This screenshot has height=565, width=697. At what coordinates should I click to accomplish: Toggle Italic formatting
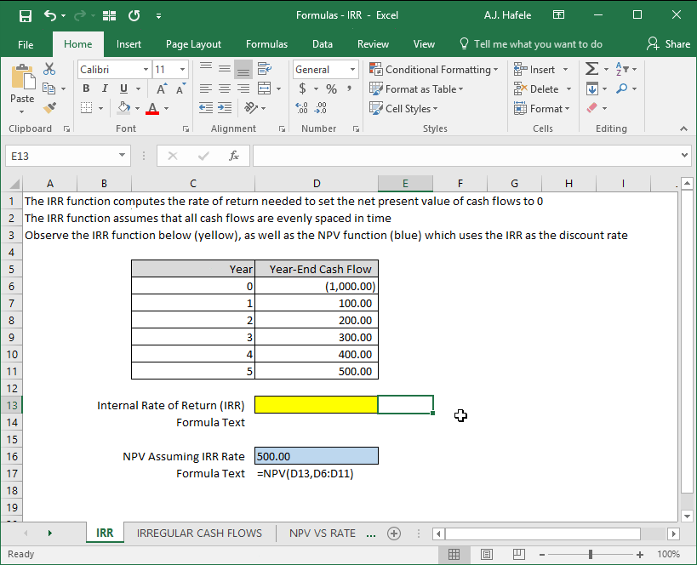coord(105,88)
